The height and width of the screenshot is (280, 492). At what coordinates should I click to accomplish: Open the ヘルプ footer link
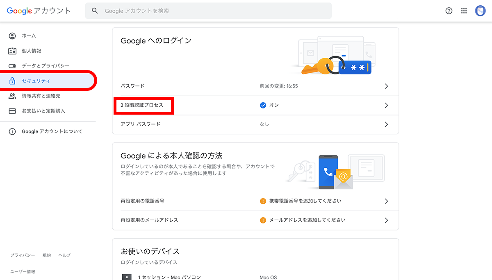pos(64,255)
